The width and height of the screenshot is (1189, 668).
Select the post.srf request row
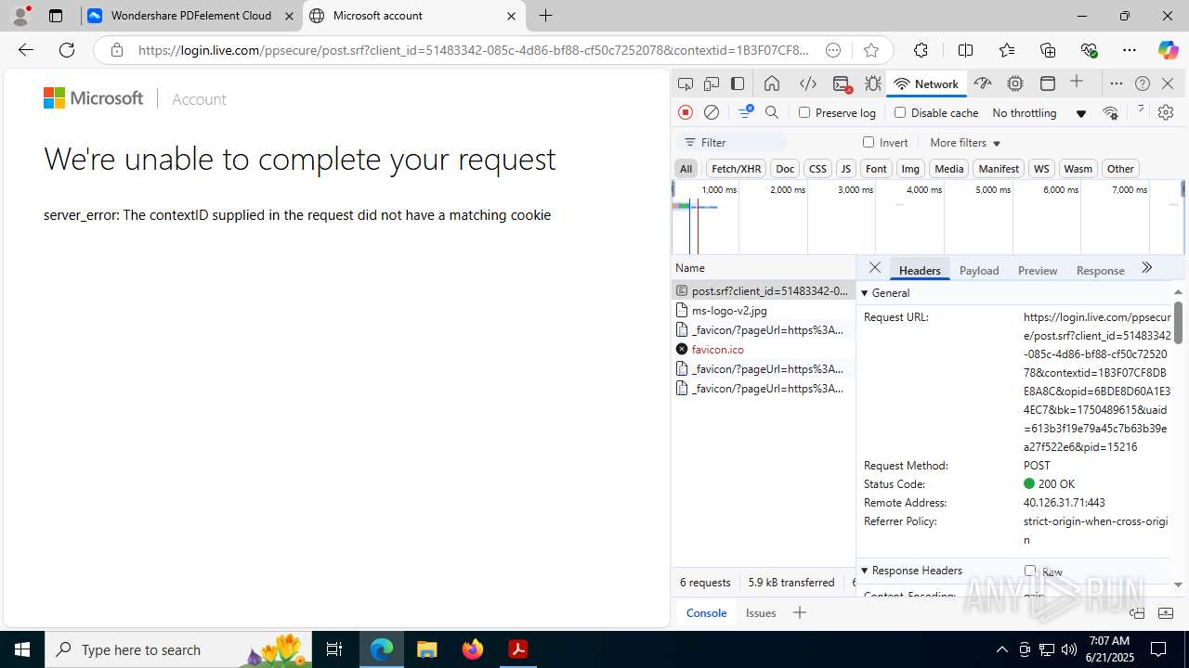763,290
